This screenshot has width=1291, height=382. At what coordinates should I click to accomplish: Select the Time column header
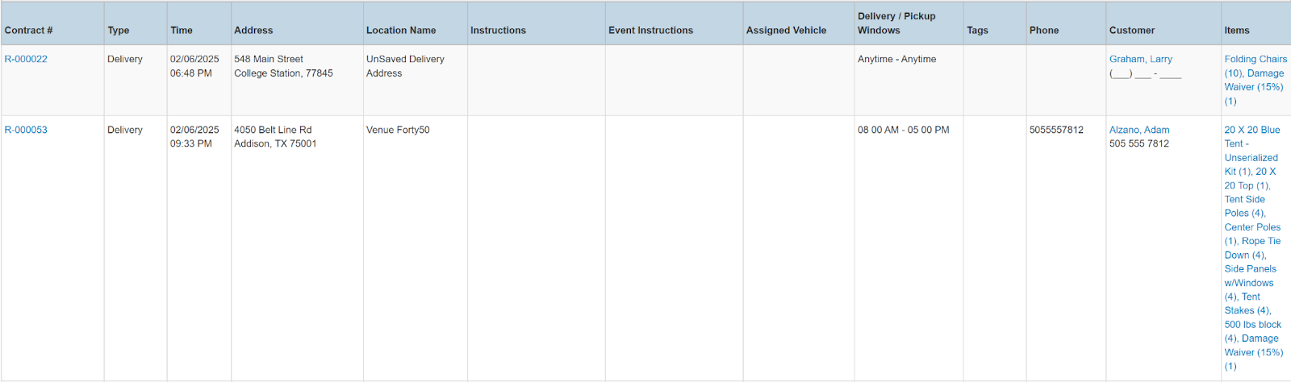[182, 31]
